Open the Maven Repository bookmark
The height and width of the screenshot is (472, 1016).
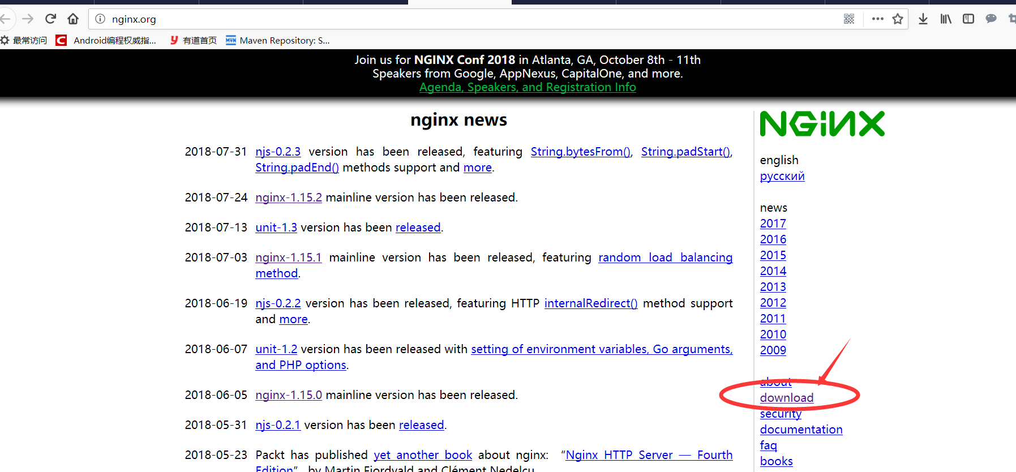277,41
